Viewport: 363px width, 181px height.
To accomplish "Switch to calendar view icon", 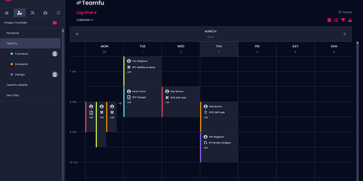I will click(x=329, y=20).
